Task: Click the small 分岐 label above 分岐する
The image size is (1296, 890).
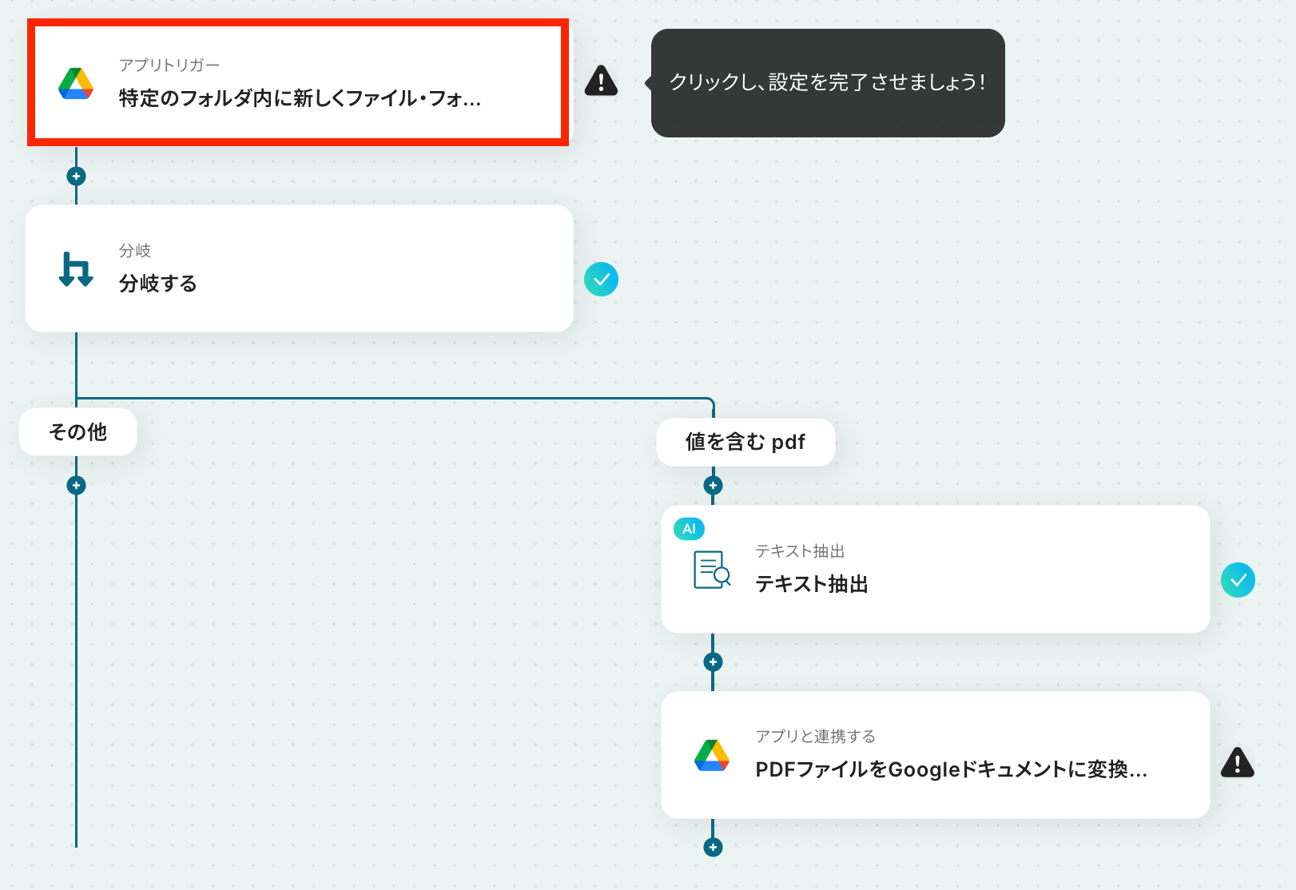Action: point(135,251)
